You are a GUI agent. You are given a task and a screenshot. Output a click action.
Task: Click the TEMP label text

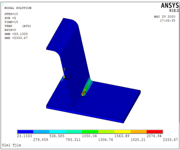click(8, 26)
